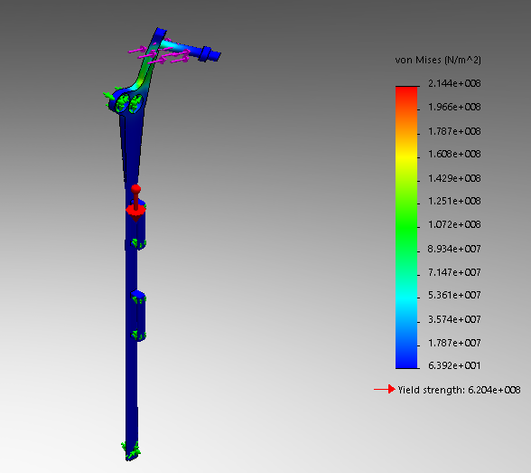Click the red yield strength arrow marker
The image size is (531, 473).
(x=385, y=389)
